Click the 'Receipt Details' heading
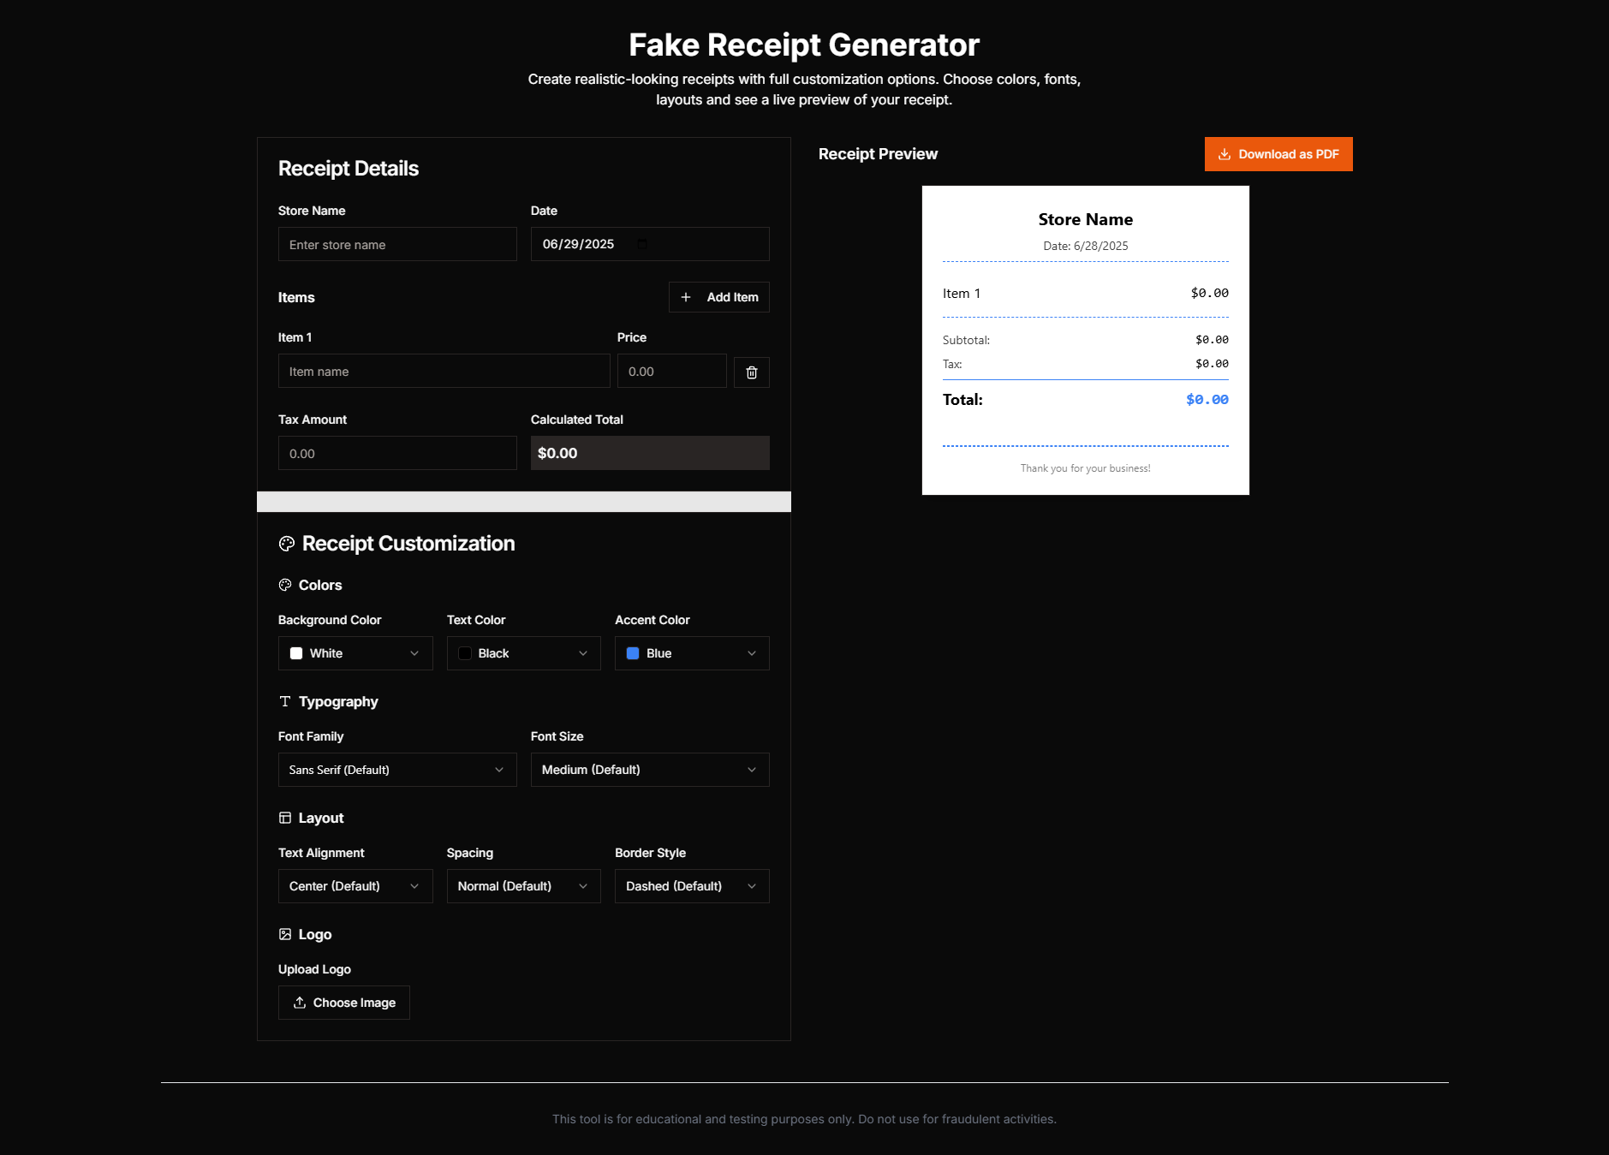This screenshot has width=1609, height=1155. tap(349, 169)
